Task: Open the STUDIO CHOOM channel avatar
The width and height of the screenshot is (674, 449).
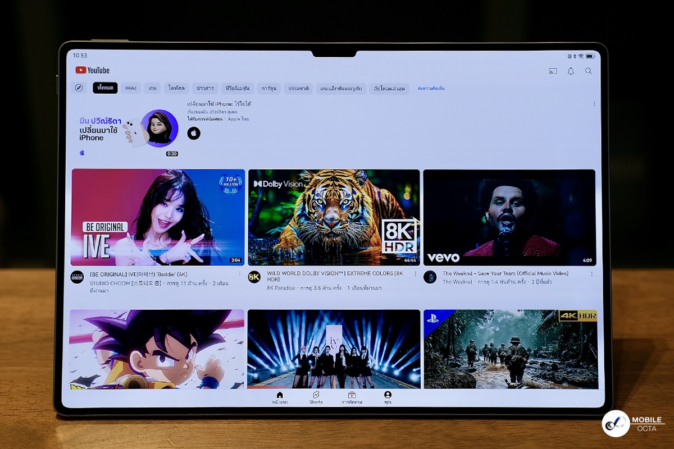Action: (x=77, y=277)
